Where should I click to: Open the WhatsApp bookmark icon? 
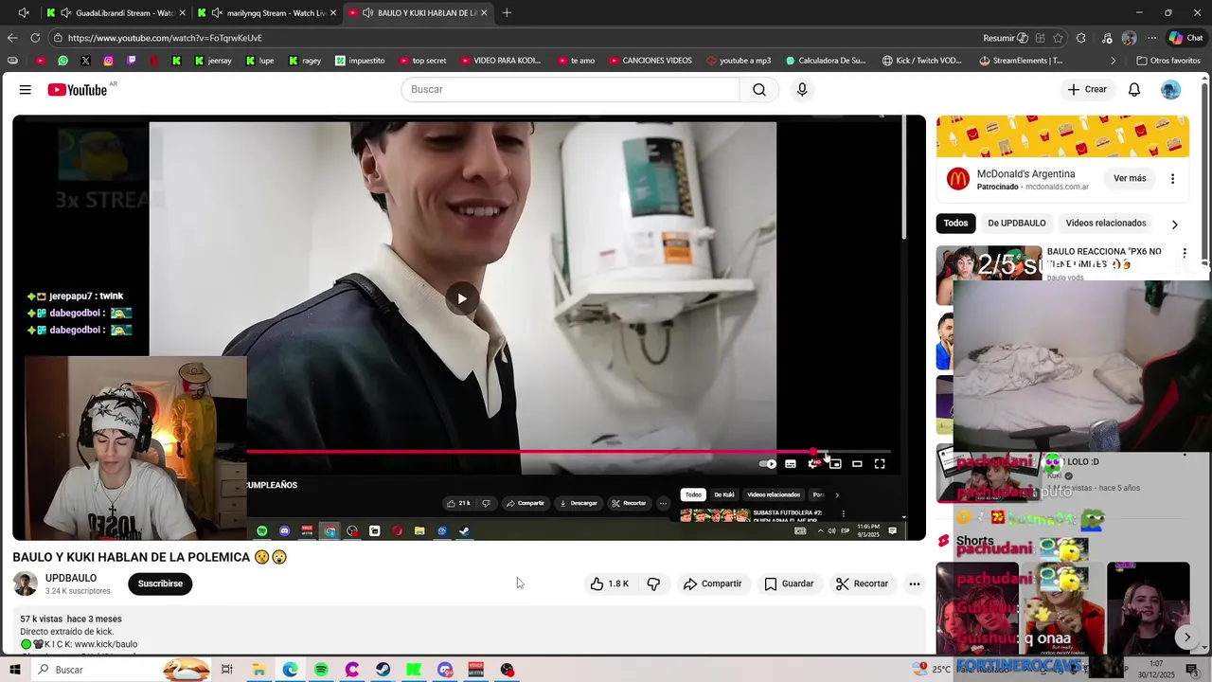[x=62, y=61]
